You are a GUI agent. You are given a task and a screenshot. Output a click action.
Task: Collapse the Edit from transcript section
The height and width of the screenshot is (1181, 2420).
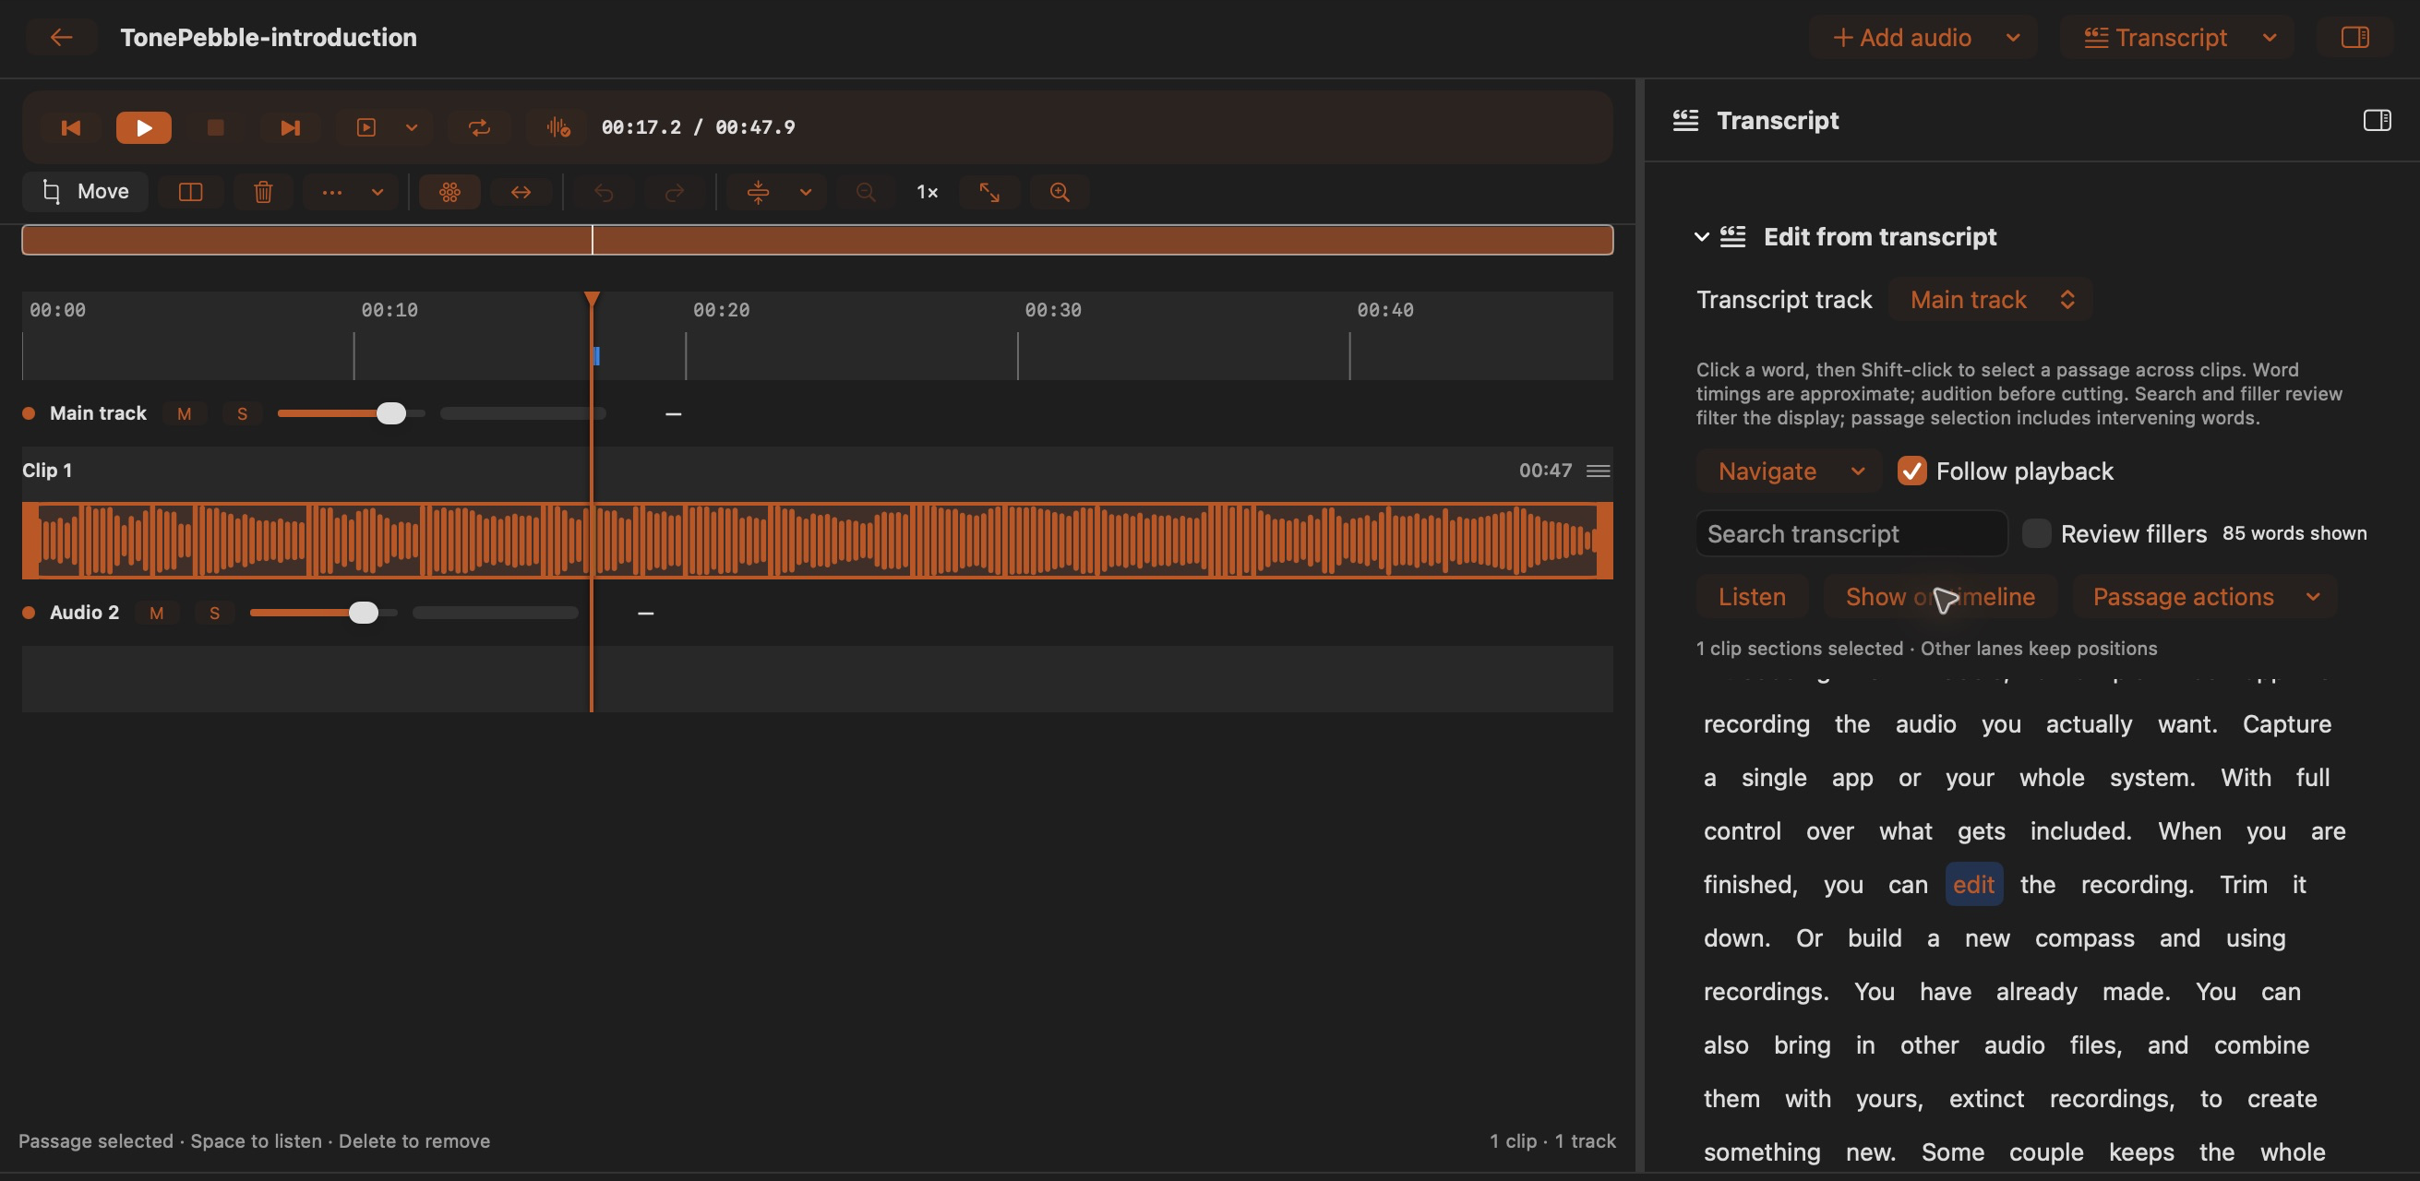1701,237
